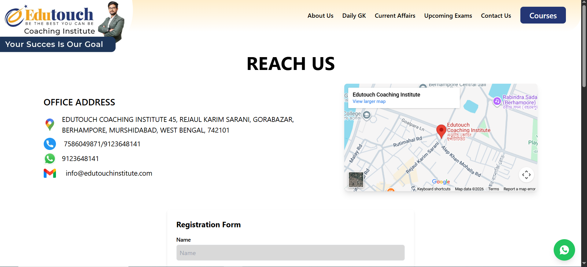Screen dimensions: 587x267
Task: Click the Registration Form heading
Action: click(209, 225)
